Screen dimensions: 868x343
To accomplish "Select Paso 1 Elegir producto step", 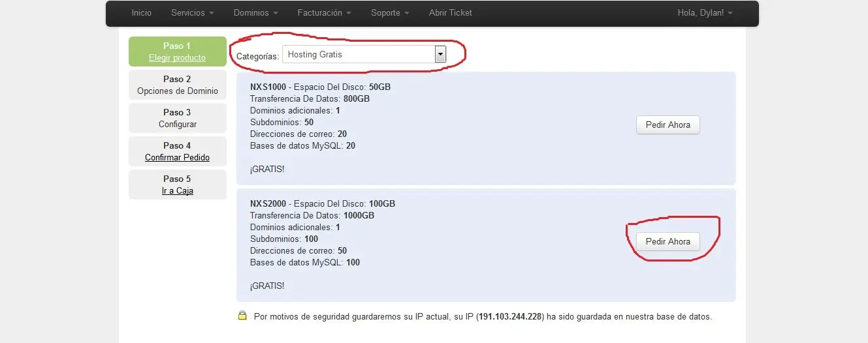I will (x=177, y=52).
